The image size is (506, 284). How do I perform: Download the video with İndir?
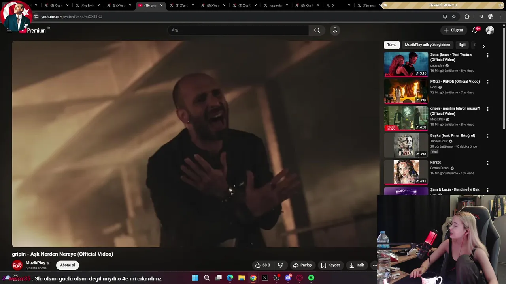click(357, 265)
